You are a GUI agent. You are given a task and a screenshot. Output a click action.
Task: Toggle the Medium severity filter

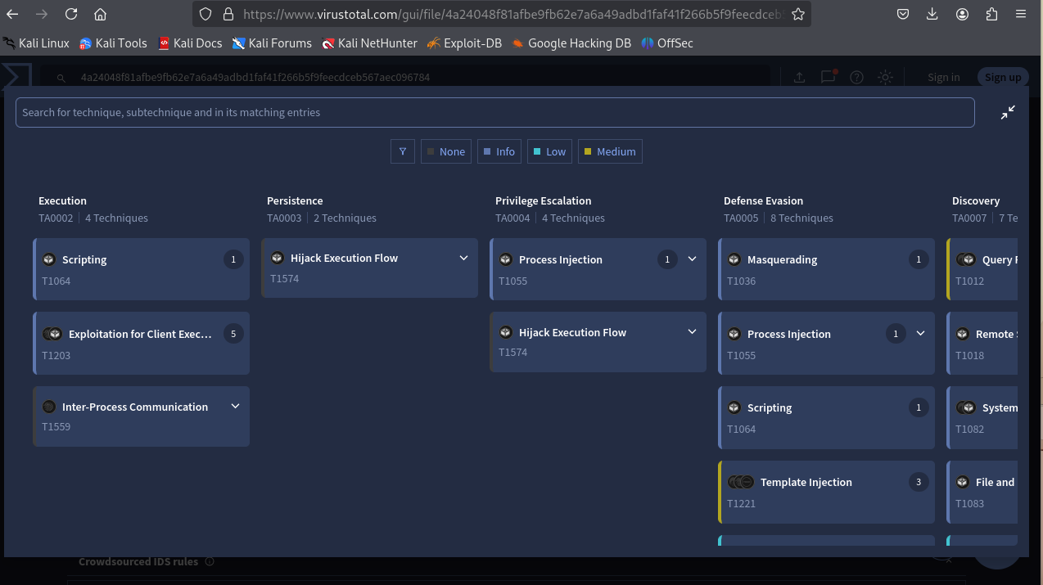click(610, 151)
